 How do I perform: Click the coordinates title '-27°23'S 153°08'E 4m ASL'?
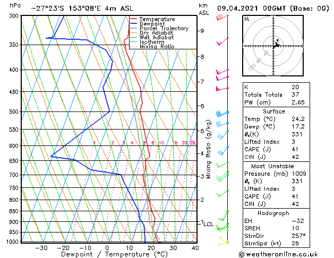[x=82, y=8]
